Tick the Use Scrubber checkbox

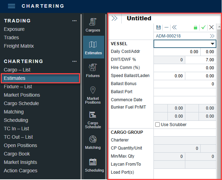(158, 125)
